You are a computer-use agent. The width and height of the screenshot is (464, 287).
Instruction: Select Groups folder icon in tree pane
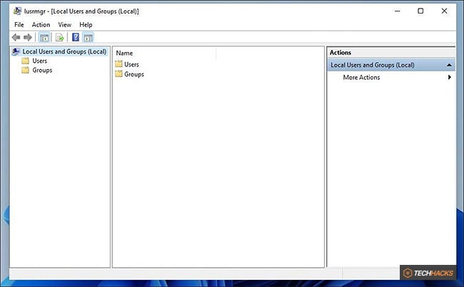click(26, 71)
